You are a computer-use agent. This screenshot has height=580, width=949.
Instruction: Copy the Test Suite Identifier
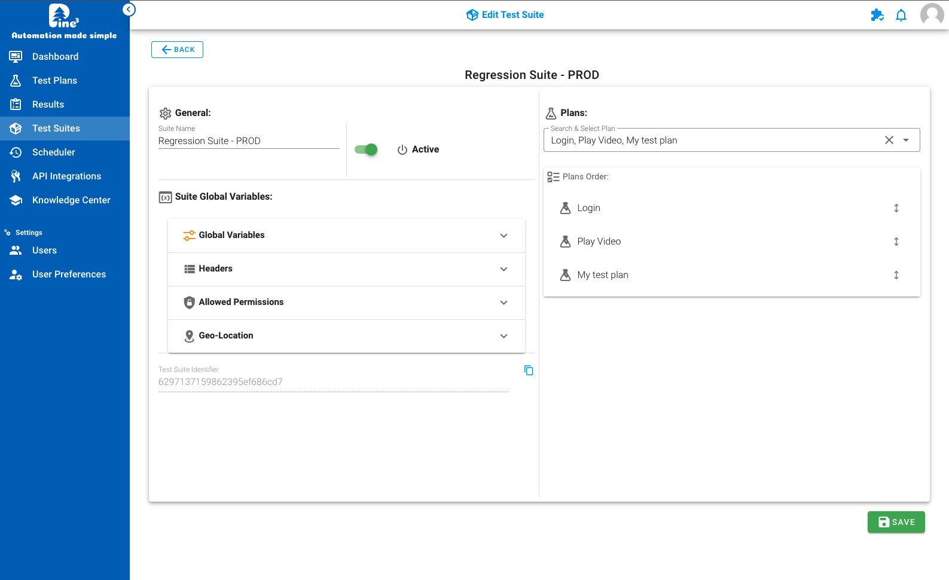pyautogui.click(x=529, y=371)
